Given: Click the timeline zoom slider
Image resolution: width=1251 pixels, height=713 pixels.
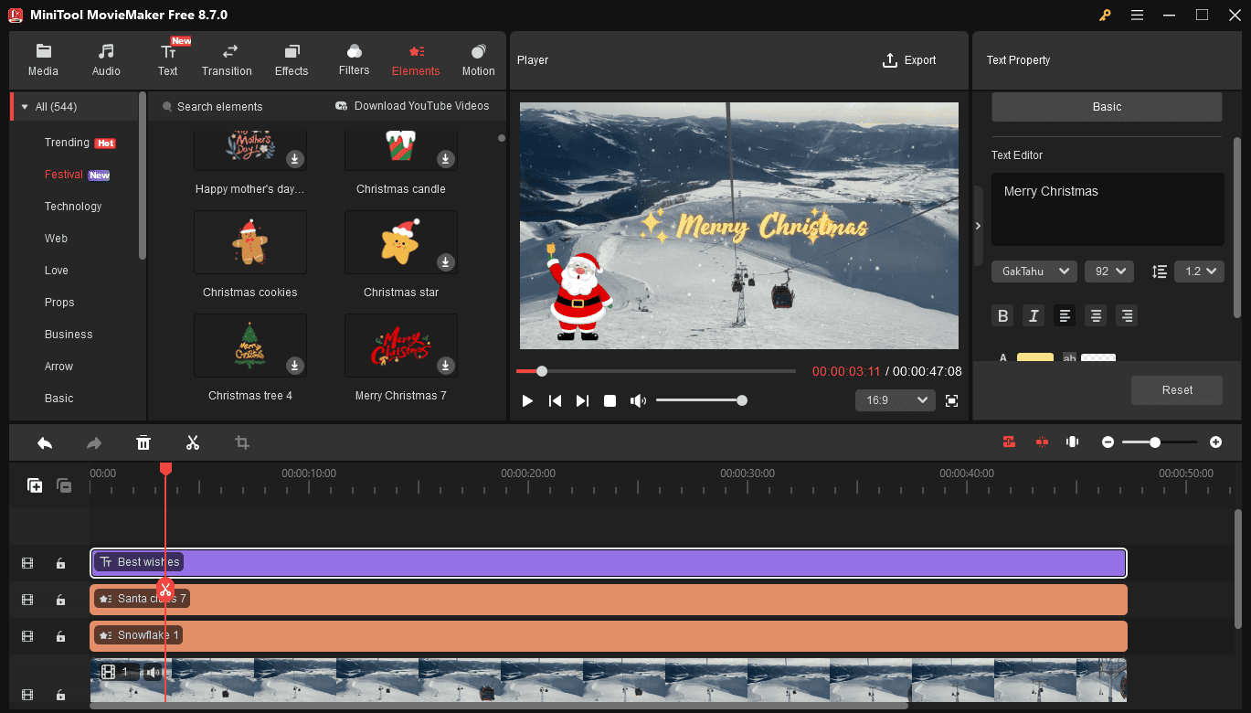Looking at the screenshot, I should [x=1159, y=442].
